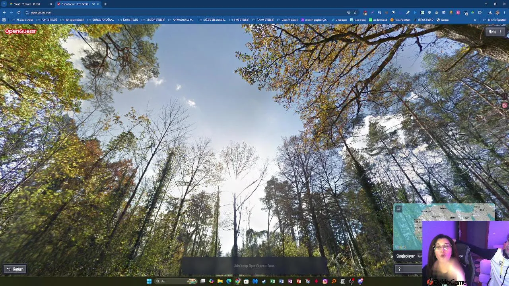Click the Return button
Screen dimensions: 509x286
coord(15,269)
